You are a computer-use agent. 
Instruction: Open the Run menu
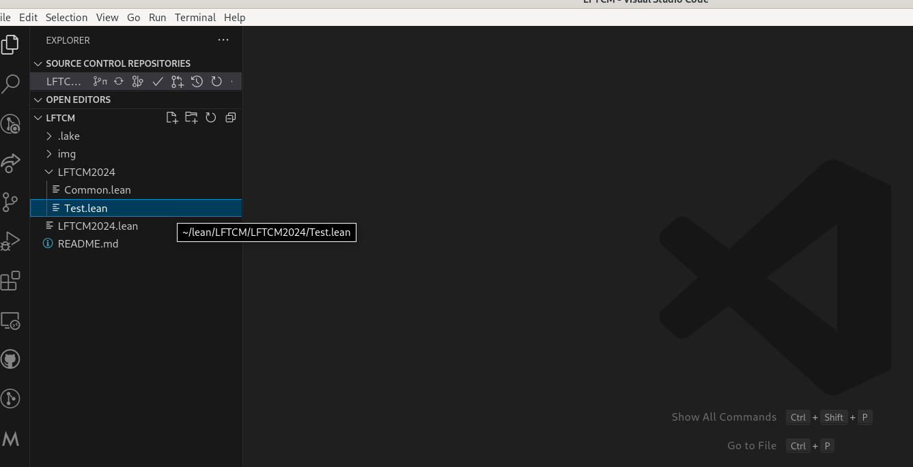pos(157,17)
